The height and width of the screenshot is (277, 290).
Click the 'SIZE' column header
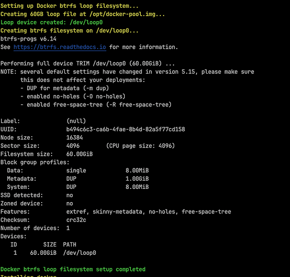[50, 245]
